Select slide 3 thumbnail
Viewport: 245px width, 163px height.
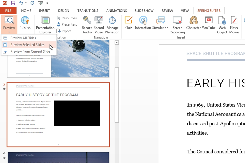(58, 115)
